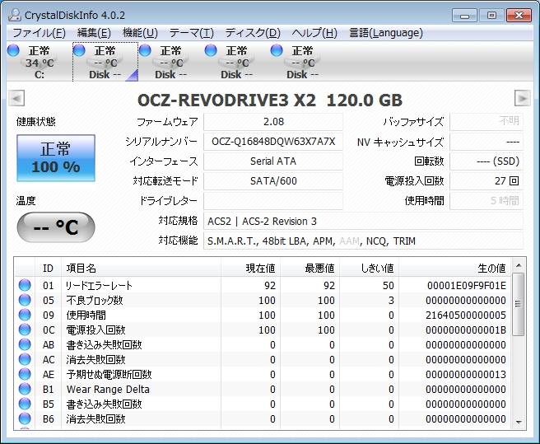Screen dimensions: 540x444
Task: Click status orb of row B6 消去失敗回数
Action: [25, 418]
